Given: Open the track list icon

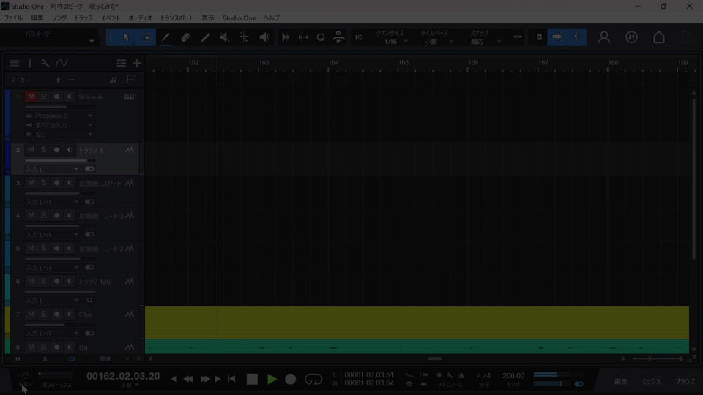Looking at the screenshot, I should click(15, 63).
